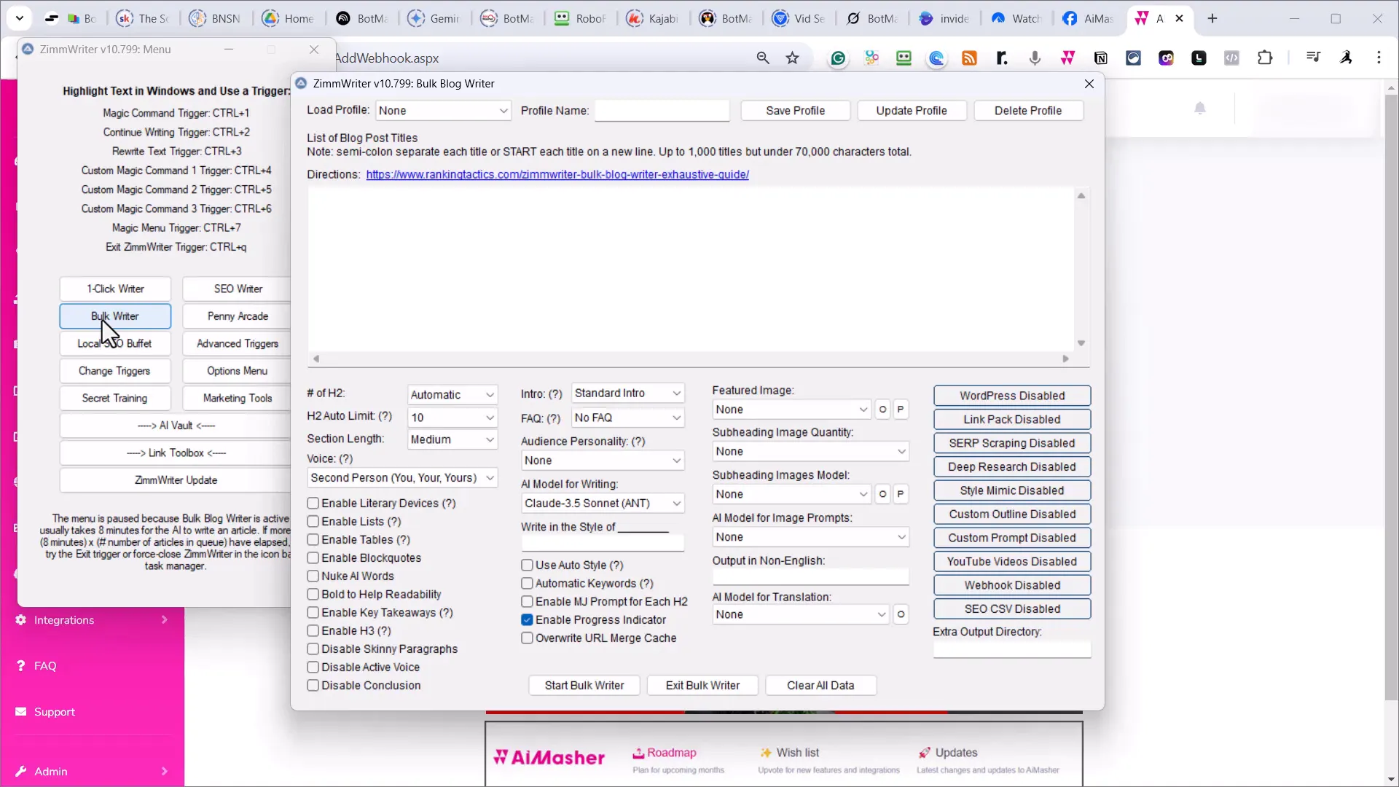Open Section Length dropdown
The height and width of the screenshot is (787, 1399).
452,439
